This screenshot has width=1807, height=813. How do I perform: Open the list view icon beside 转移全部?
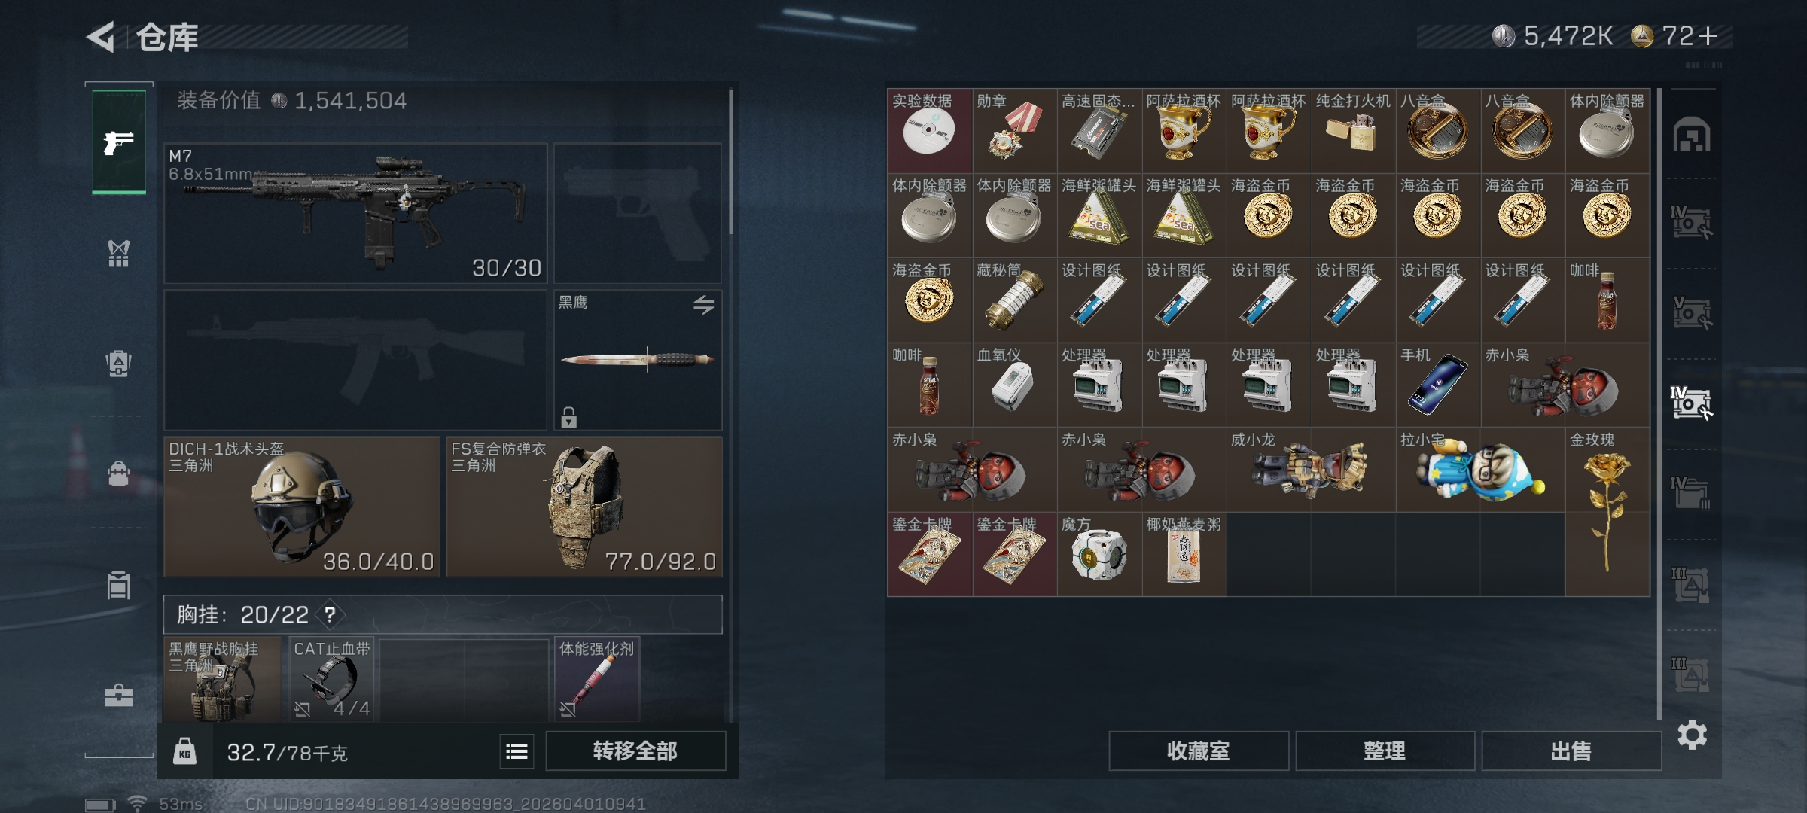(517, 751)
